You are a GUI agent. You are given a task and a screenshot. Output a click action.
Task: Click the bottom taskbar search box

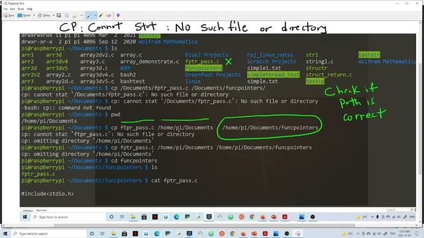48,233
